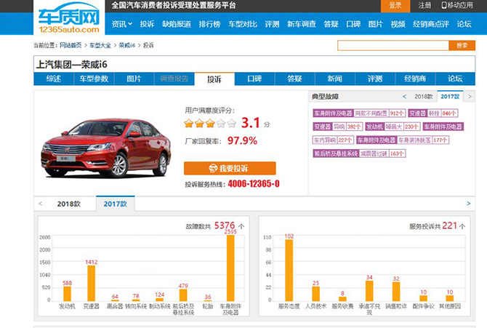
Task: Switch to the 车型参数 tab
Action: coord(94,79)
